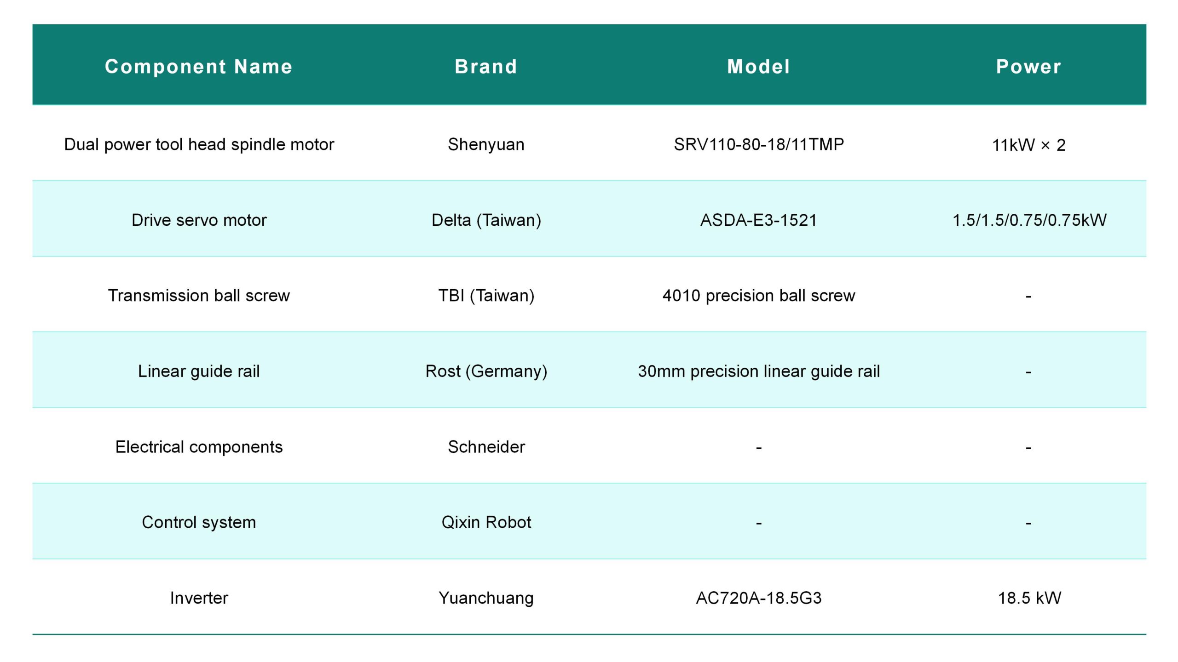1178x662 pixels.
Task: Click the Shenyuan brand cell
Action: tap(486, 144)
